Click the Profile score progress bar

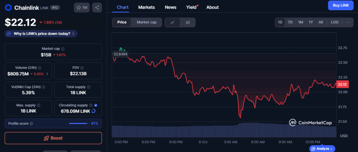coord(78,123)
